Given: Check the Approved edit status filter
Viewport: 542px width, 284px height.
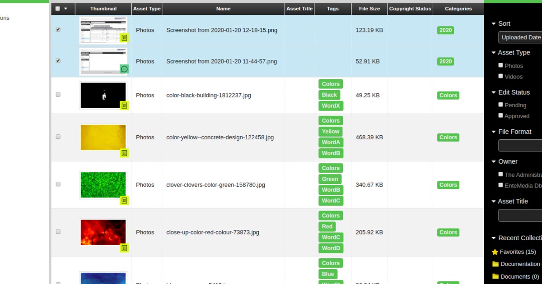Looking at the screenshot, I should tap(500, 115).
